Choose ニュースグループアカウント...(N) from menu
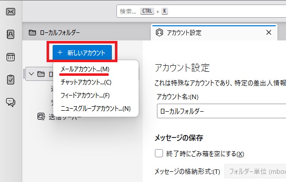The height and width of the screenshot is (182, 286). tap(96, 109)
